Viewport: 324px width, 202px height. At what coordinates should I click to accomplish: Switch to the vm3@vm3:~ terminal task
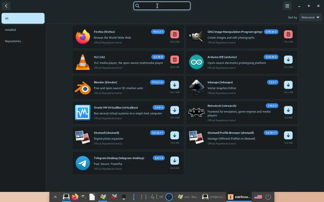[x=214, y=197]
